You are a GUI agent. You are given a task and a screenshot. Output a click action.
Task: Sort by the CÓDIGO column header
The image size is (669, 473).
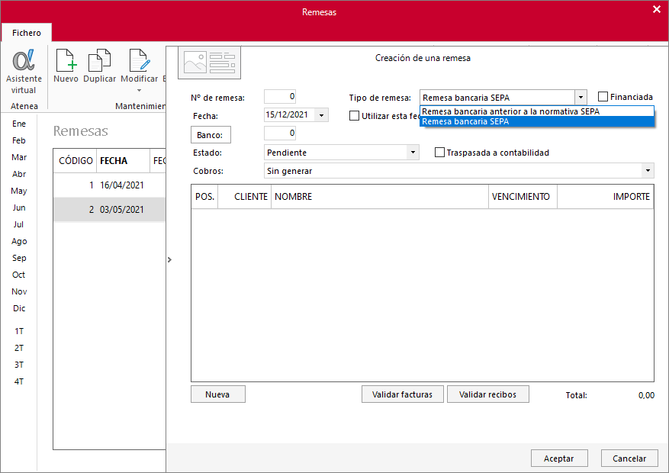coord(75,161)
